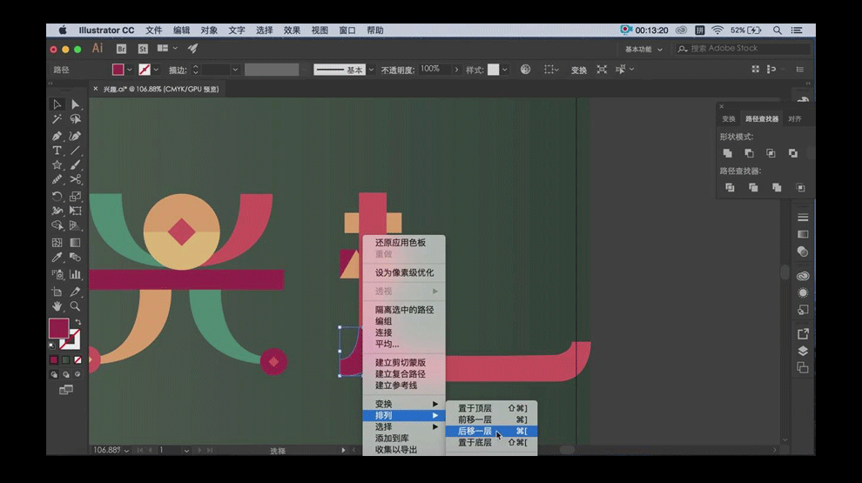Screen dimensions: 862x483
Task: Click 建立剪切蒙版 in context menu
Action: pos(400,362)
